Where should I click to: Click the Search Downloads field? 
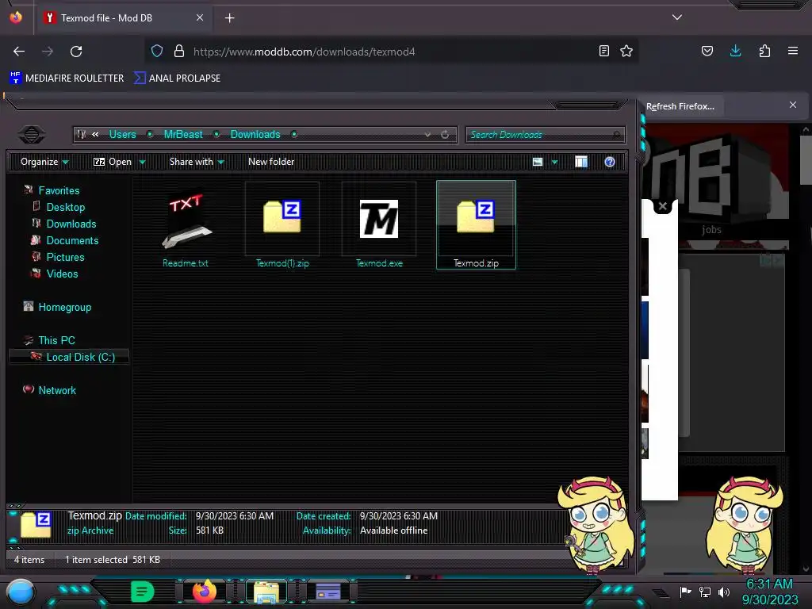[546, 135]
